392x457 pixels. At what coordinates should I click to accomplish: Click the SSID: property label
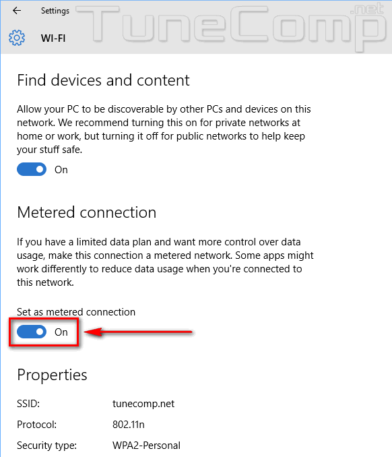(28, 404)
